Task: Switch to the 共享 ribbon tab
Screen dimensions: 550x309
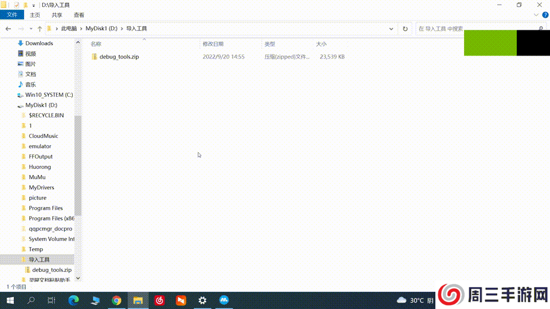Action: pos(57,15)
